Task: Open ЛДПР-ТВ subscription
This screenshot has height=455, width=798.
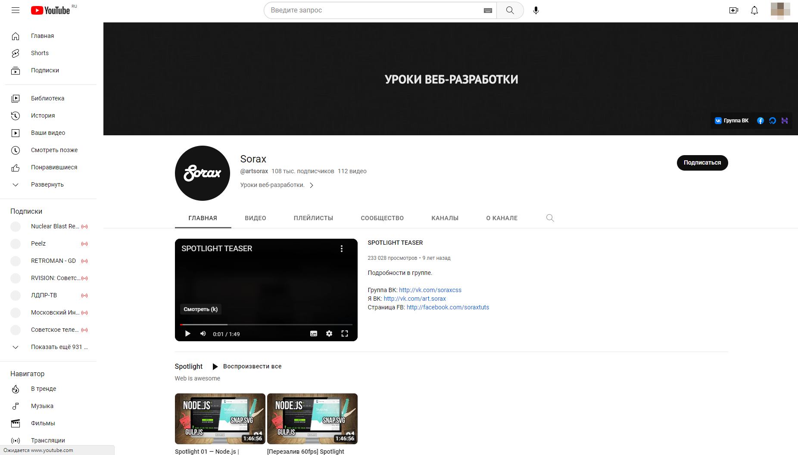Action: 48,295
